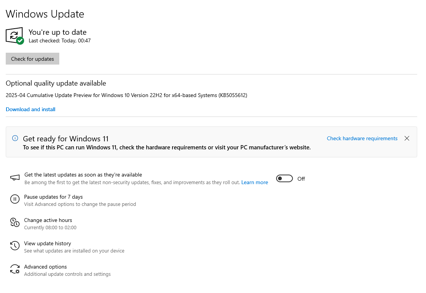This screenshot has height=293, width=426.
Task: Open Check hardware requirements link
Action: [362, 138]
